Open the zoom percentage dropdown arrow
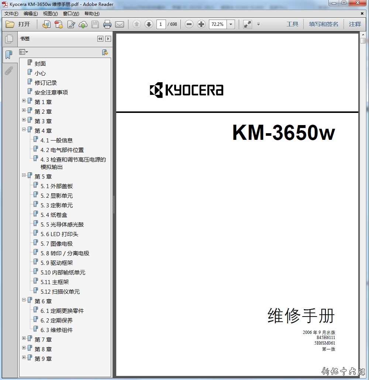 231,24
